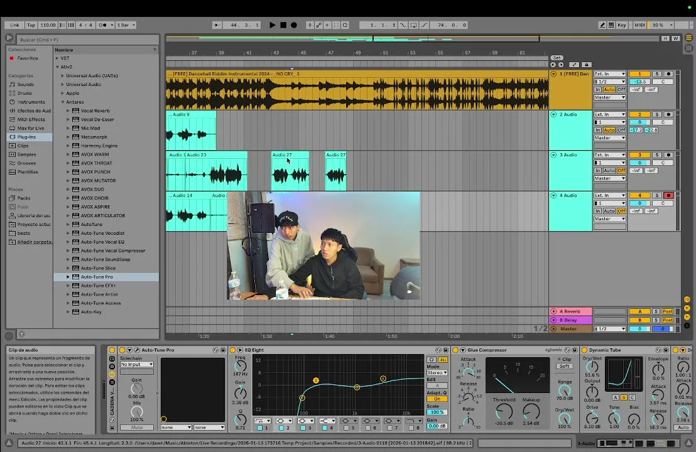
Task: Click Auto-Tune Pro device wrench icon
Action: (137, 350)
